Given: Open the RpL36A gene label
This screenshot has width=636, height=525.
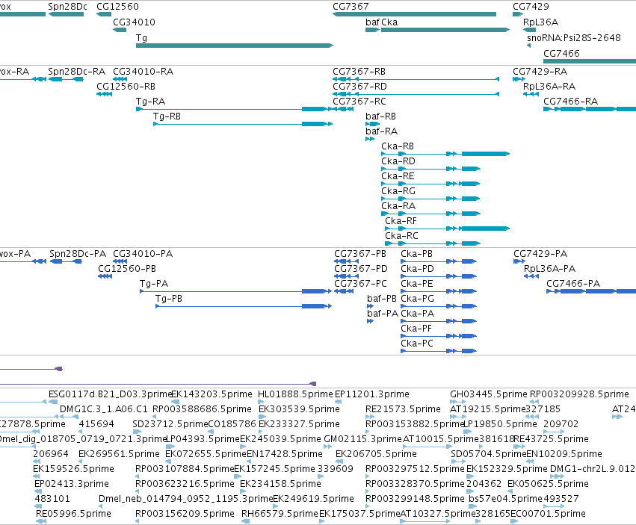Looking at the screenshot, I should coord(540,22).
